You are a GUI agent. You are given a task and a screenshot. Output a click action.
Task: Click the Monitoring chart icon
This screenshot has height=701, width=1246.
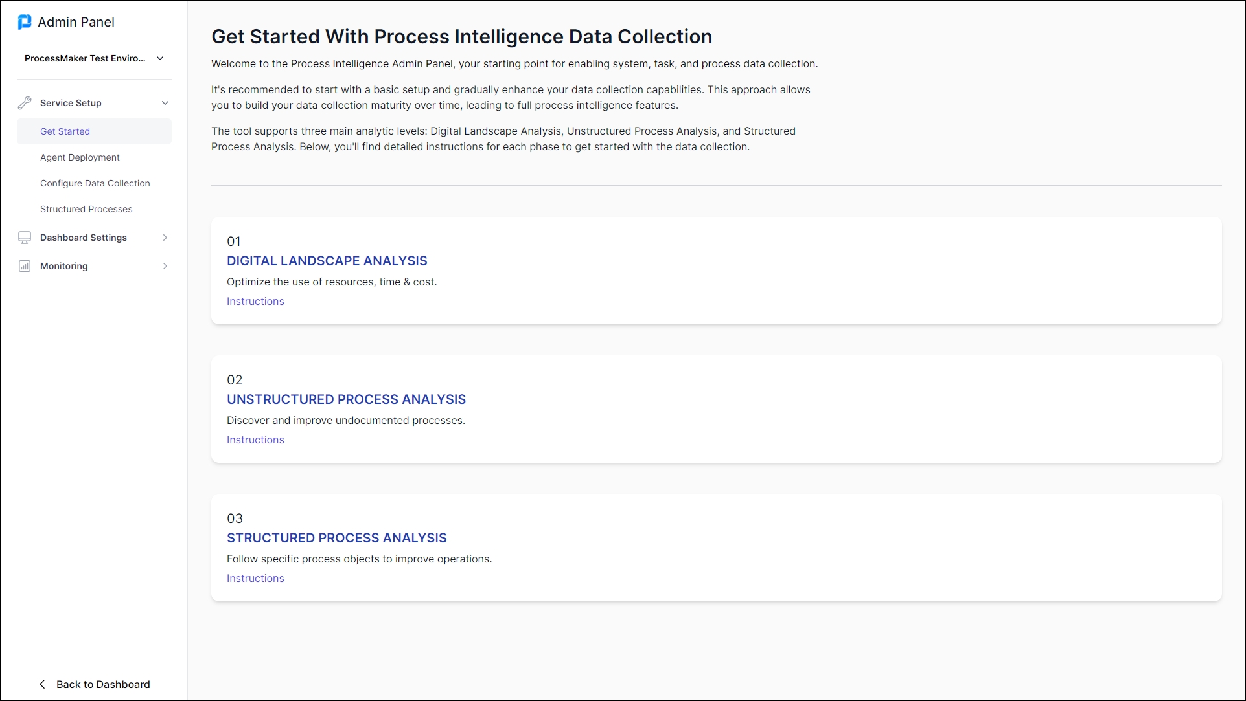click(25, 266)
